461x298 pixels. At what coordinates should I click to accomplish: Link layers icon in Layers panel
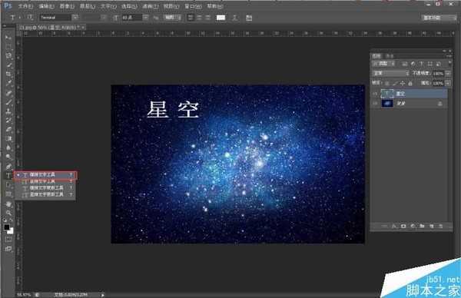click(x=385, y=226)
